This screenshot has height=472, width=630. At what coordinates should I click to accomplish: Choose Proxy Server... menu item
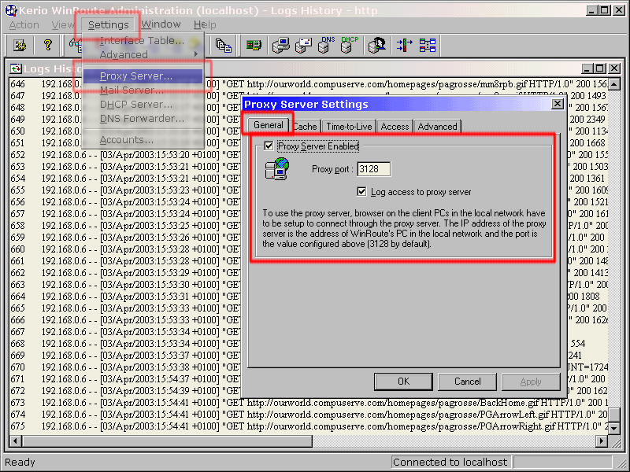(x=143, y=76)
